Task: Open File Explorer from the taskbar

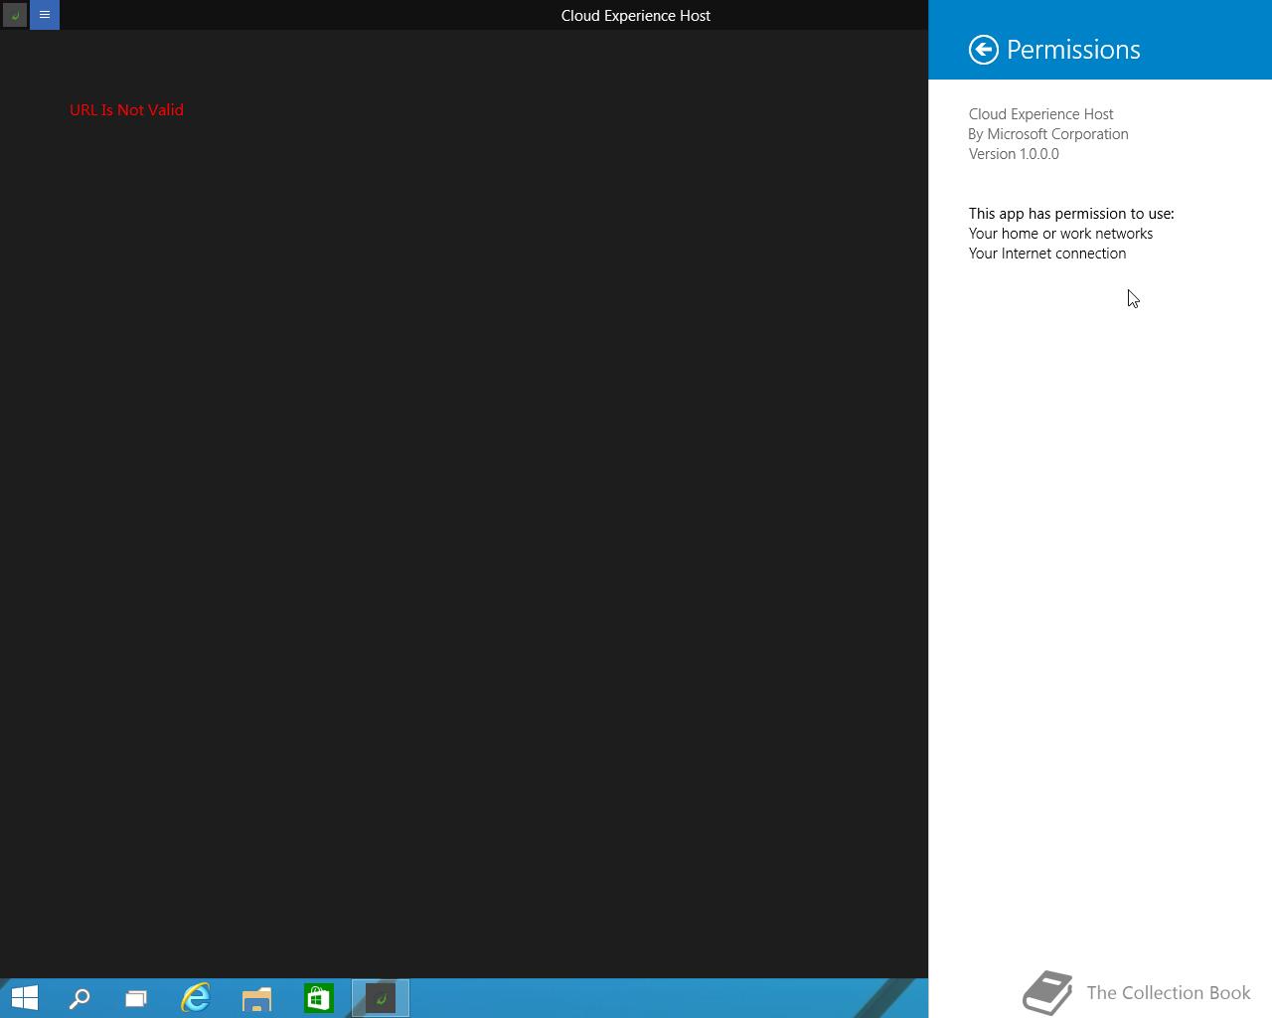Action: (x=257, y=998)
